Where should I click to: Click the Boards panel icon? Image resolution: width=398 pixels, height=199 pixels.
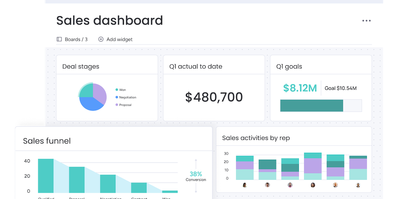tap(59, 39)
